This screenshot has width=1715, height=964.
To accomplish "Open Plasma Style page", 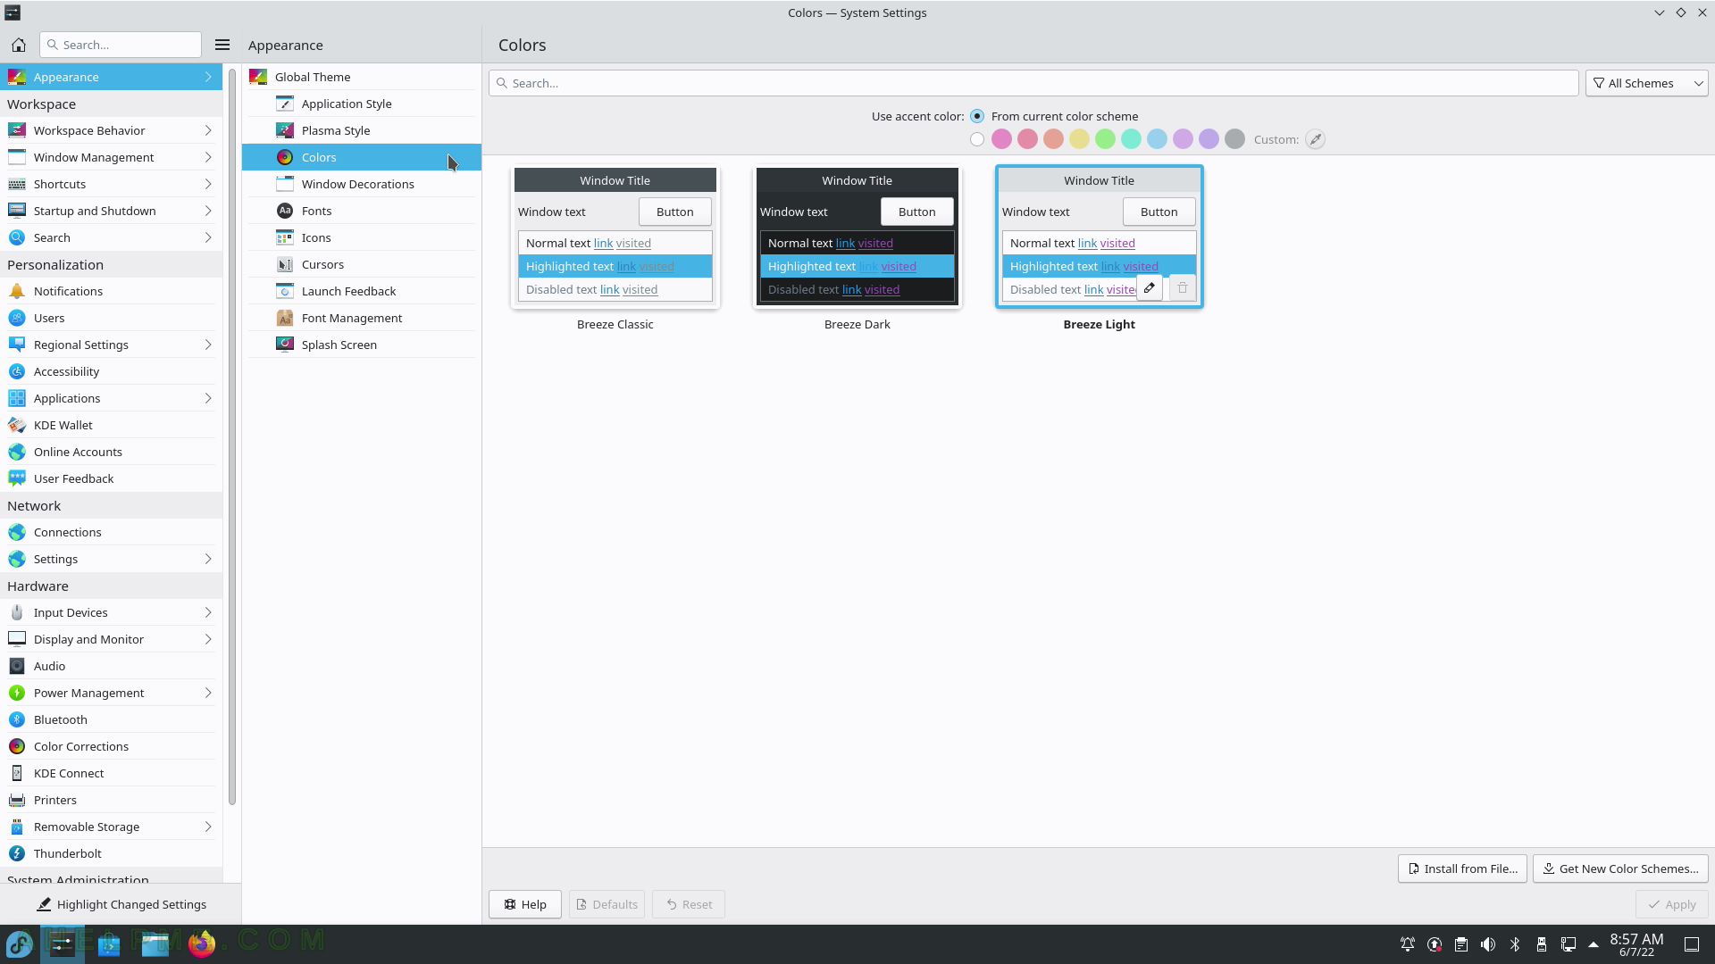I will (x=362, y=130).
